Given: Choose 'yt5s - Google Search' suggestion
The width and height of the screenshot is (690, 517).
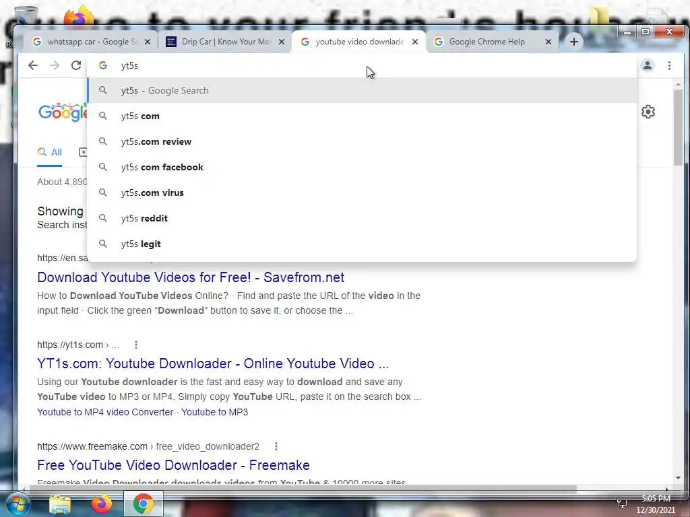Looking at the screenshot, I should [x=362, y=91].
